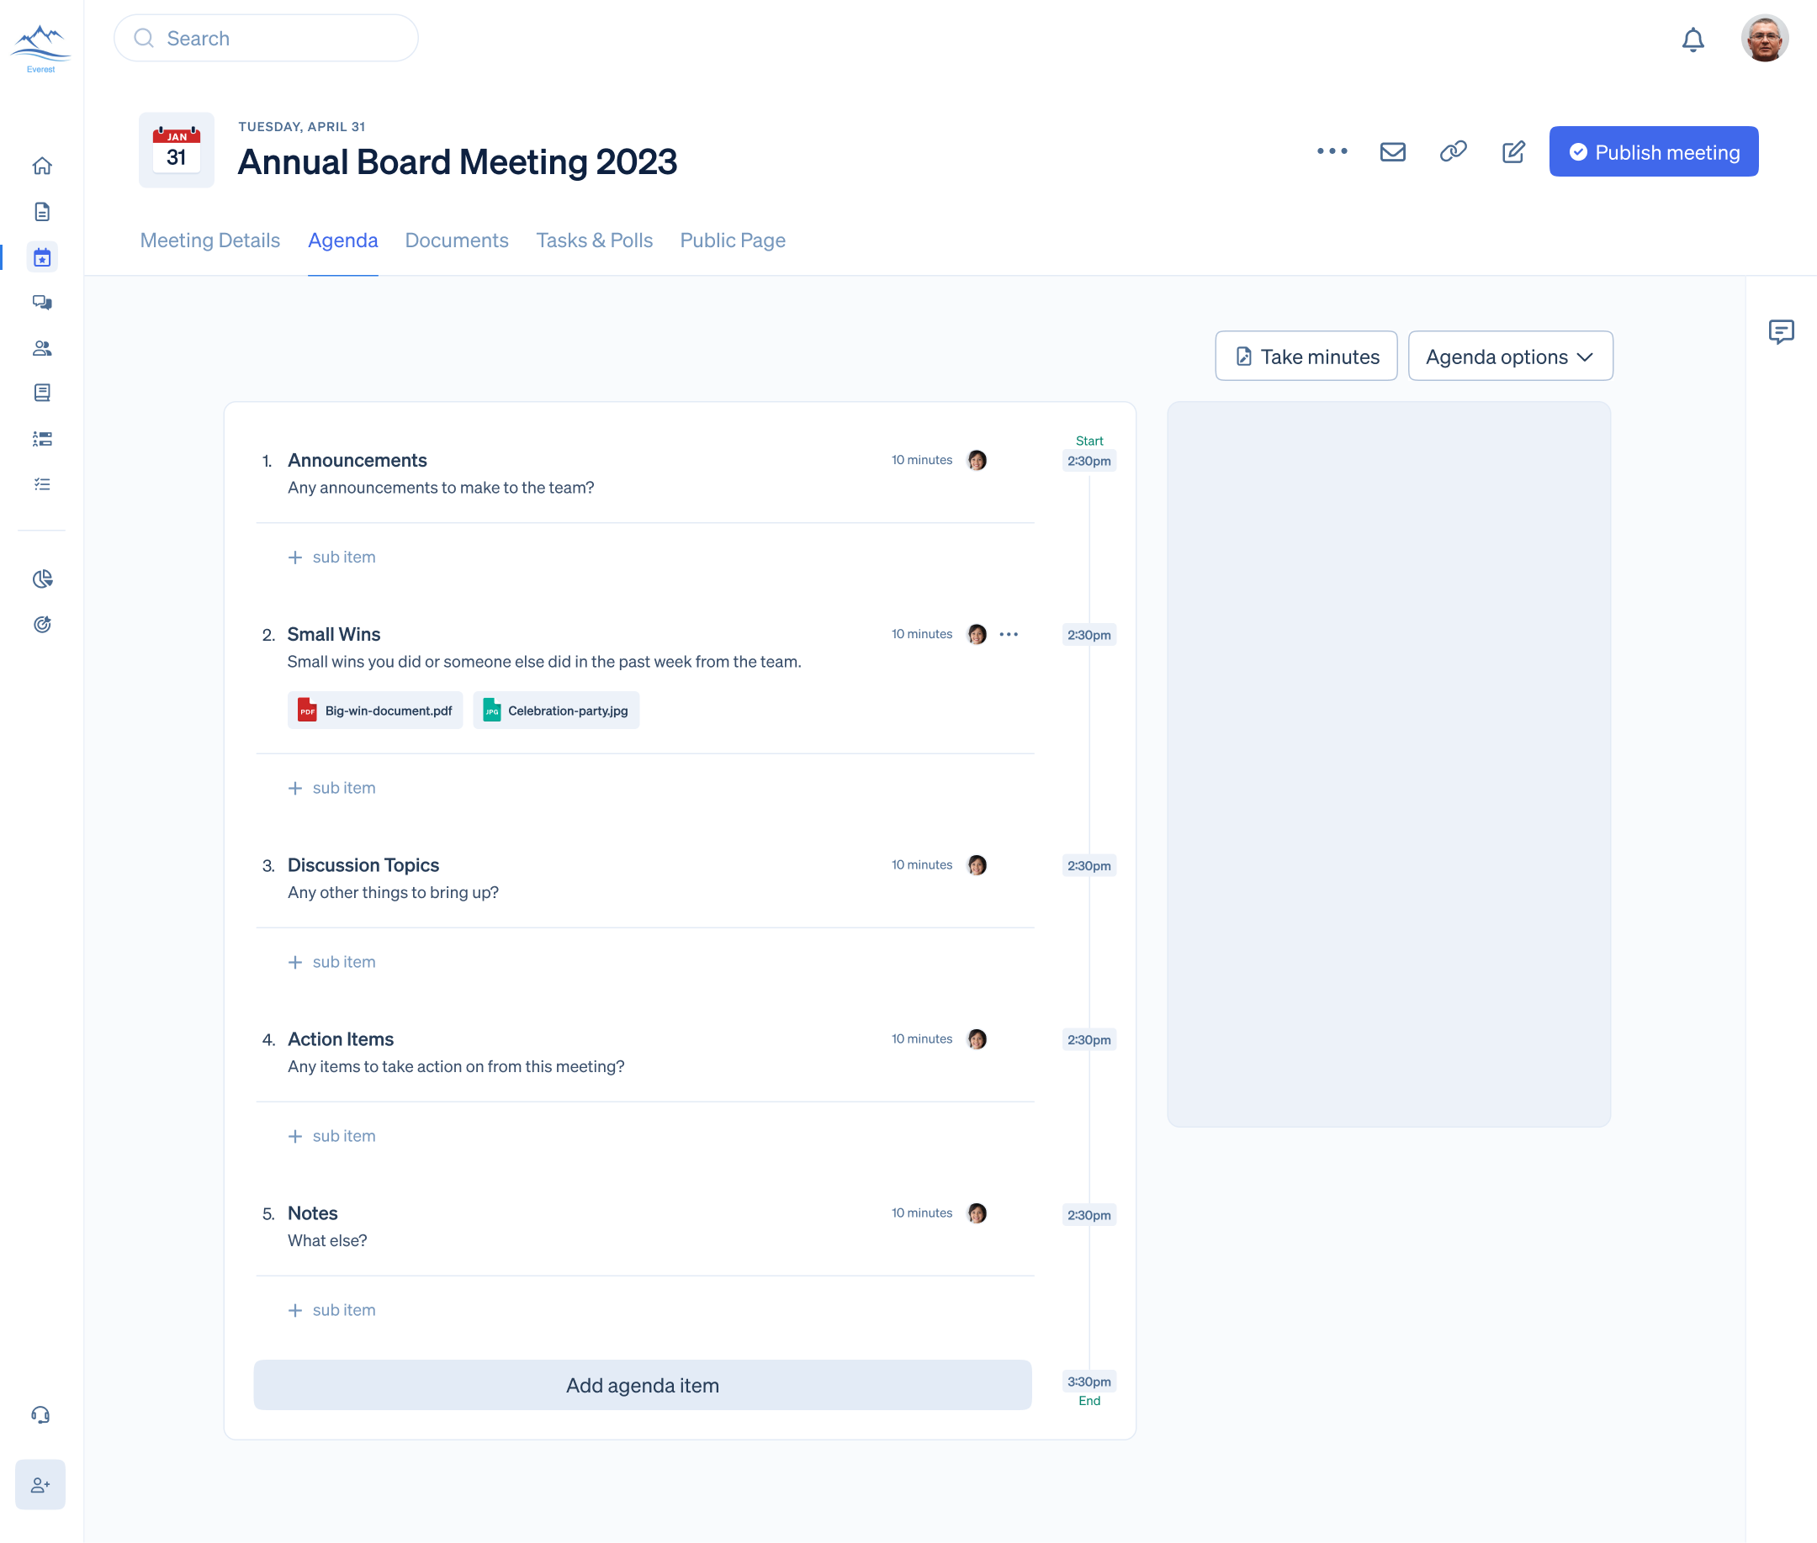Click the email/envelope icon
This screenshot has height=1543, width=1817.
point(1393,151)
